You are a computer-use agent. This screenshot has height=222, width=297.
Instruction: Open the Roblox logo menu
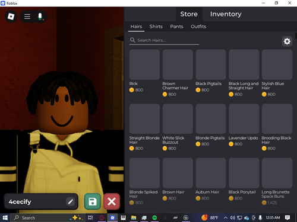11,17
